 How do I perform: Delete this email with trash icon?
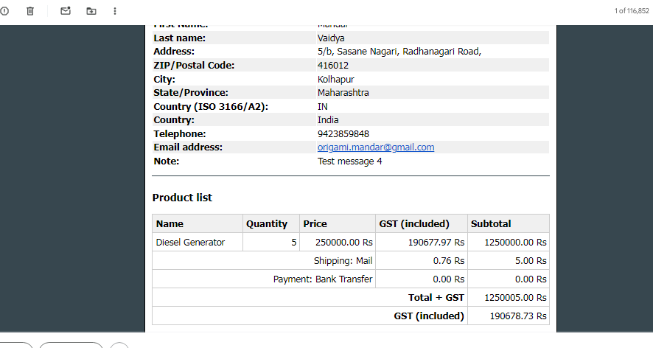[x=30, y=11]
